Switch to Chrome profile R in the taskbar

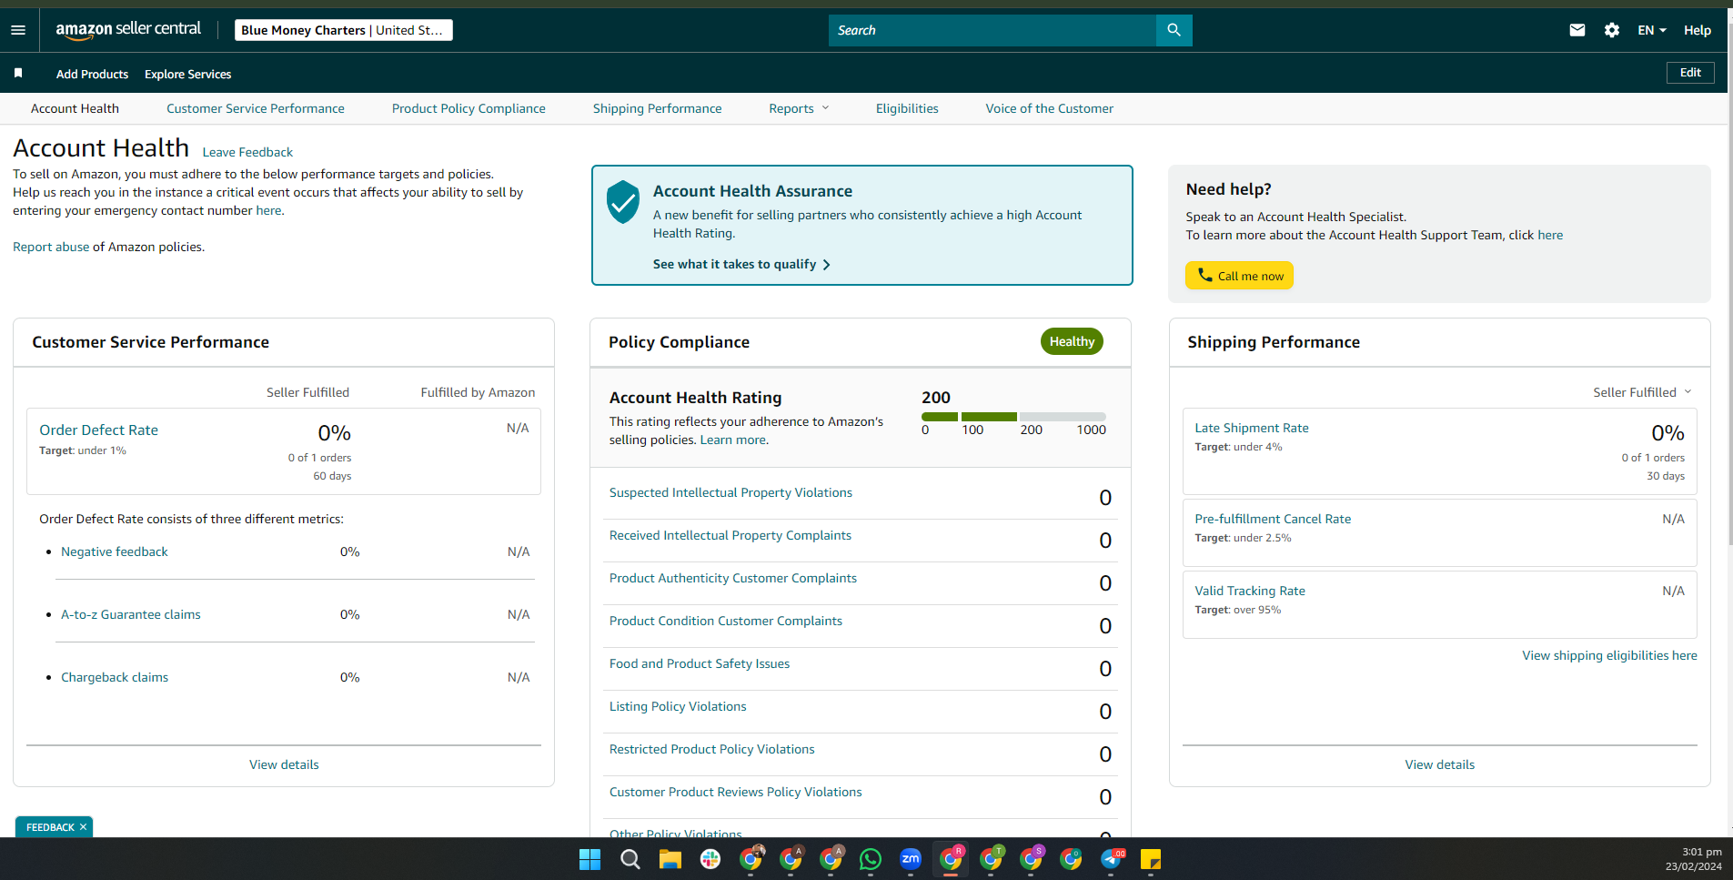click(952, 858)
